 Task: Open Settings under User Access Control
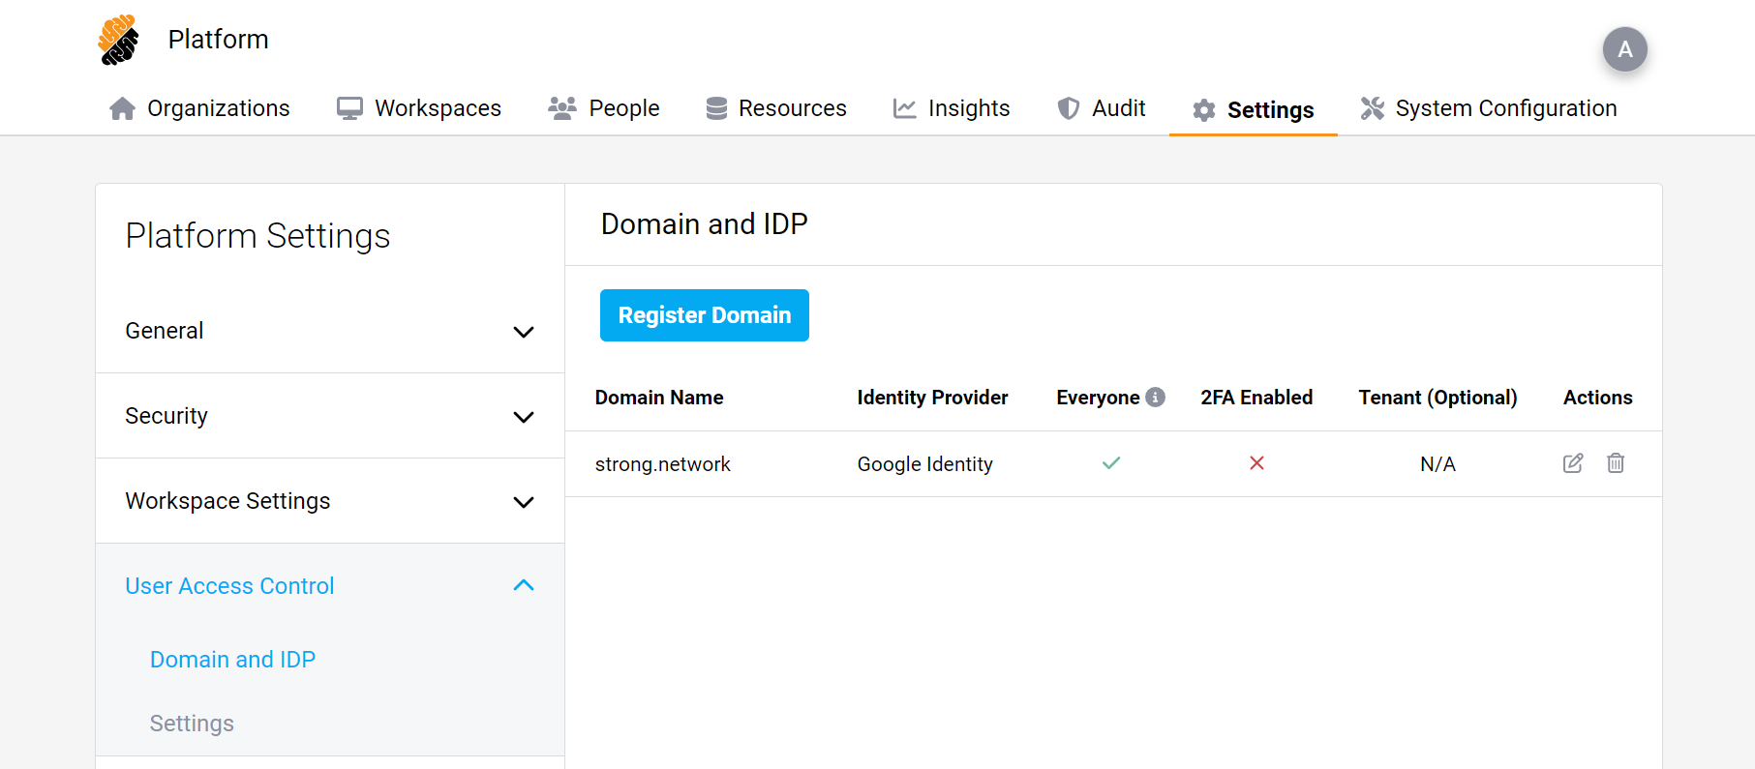pyautogui.click(x=192, y=724)
